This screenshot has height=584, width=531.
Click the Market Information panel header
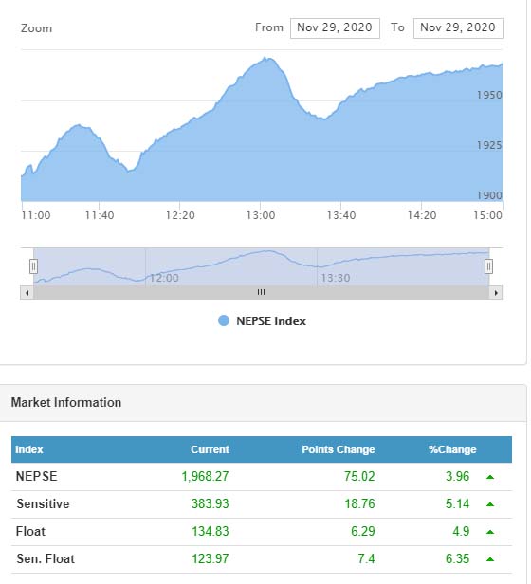(263, 403)
